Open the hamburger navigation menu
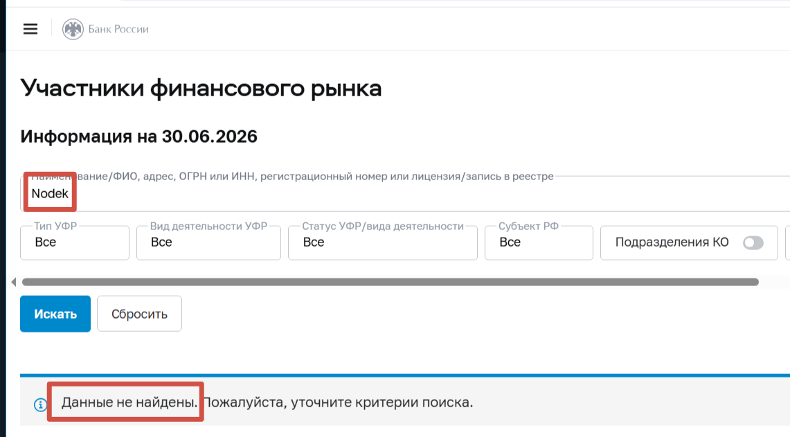The image size is (790, 437). point(30,29)
